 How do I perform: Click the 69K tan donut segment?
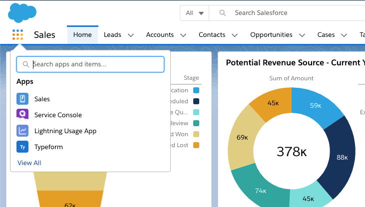[x=242, y=138]
